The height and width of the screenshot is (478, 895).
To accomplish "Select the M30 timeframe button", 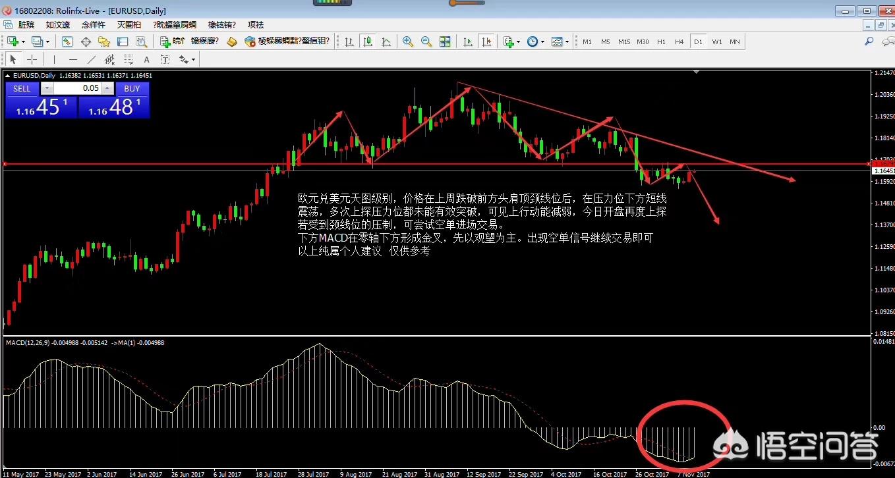I will click(x=643, y=41).
